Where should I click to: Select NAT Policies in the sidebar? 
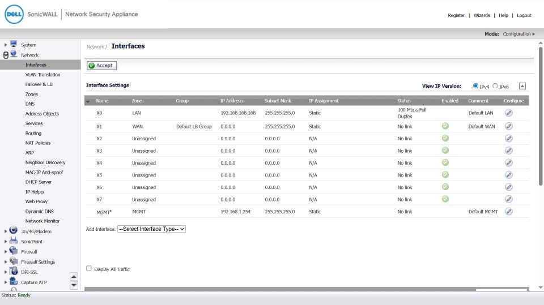[38, 143]
